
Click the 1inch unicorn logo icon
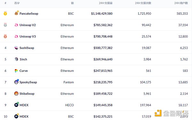point(16,59)
